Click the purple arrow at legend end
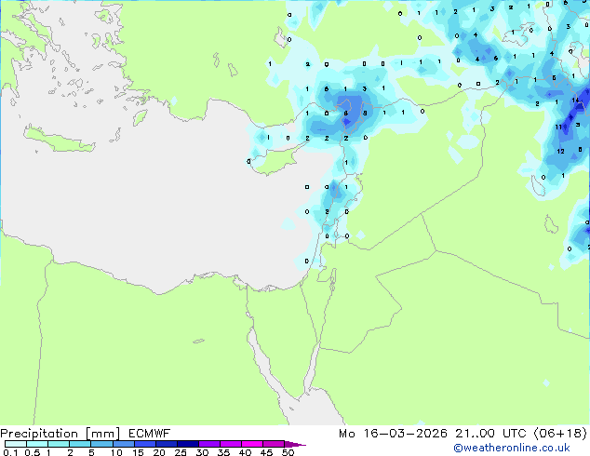This screenshot has height=456, width=590. (295, 444)
